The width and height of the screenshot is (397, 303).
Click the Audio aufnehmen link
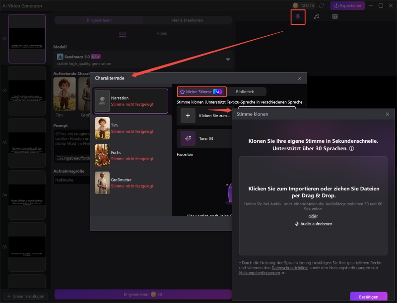[313, 224]
